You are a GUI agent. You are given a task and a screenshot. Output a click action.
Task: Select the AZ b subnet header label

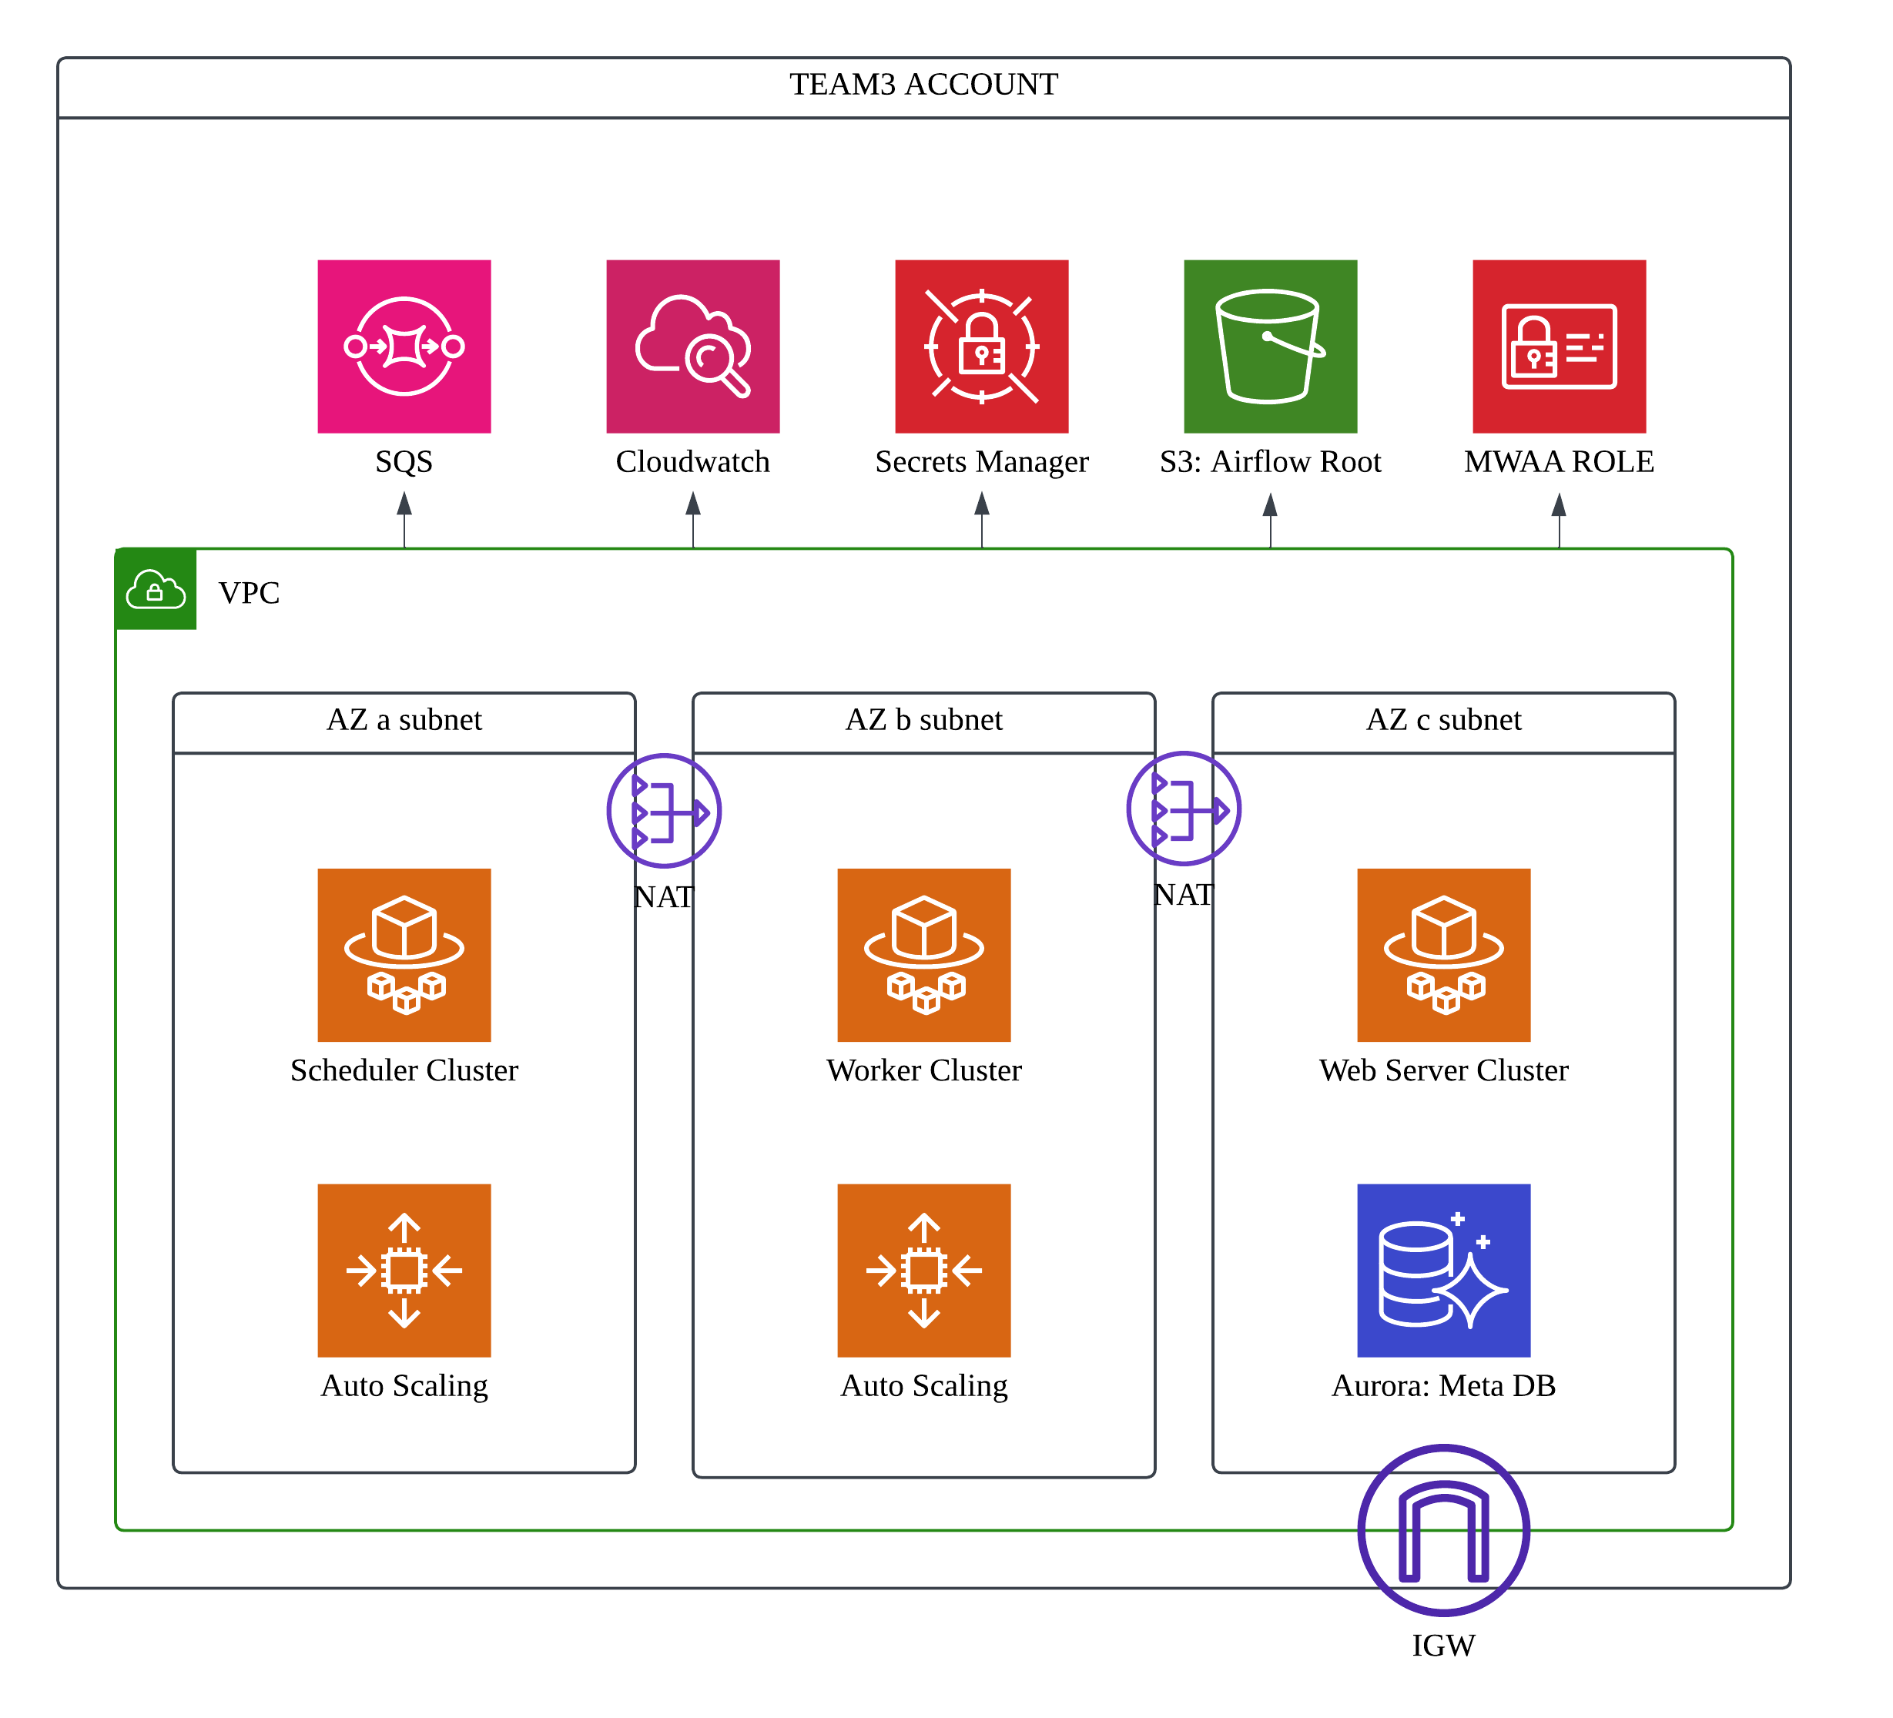tap(924, 721)
